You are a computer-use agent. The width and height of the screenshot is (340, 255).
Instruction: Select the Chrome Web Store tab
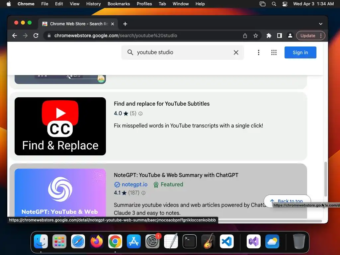pyautogui.click(x=78, y=24)
